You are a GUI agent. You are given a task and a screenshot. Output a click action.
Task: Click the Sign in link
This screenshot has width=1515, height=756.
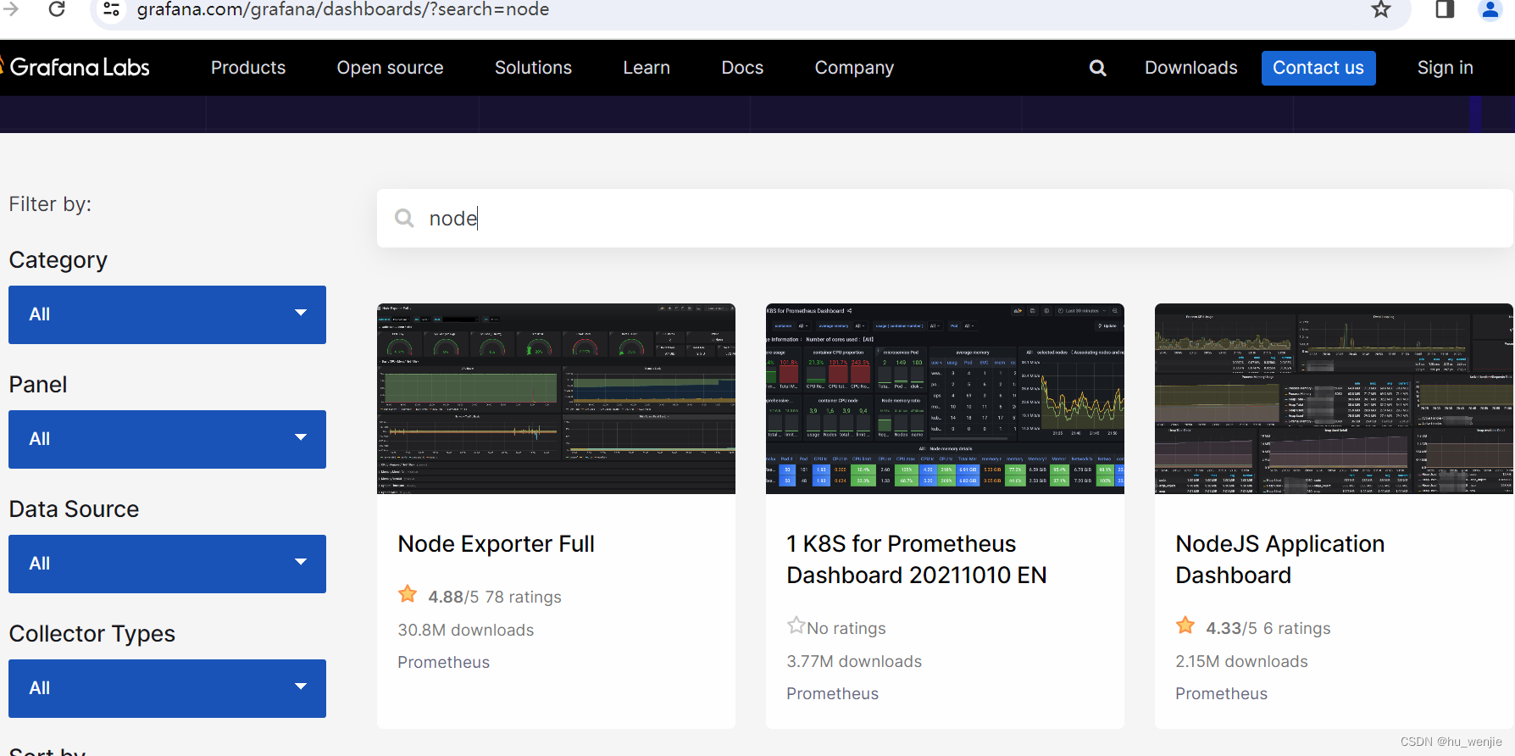coord(1445,68)
